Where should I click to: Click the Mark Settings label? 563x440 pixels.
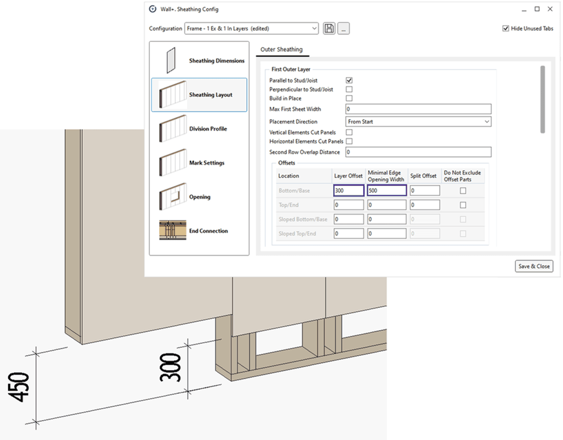pyautogui.click(x=207, y=162)
